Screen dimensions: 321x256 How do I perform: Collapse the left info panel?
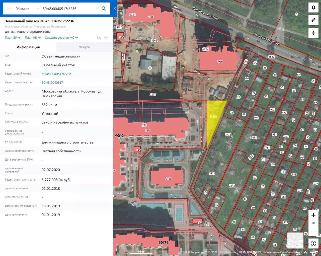(x=115, y=8)
